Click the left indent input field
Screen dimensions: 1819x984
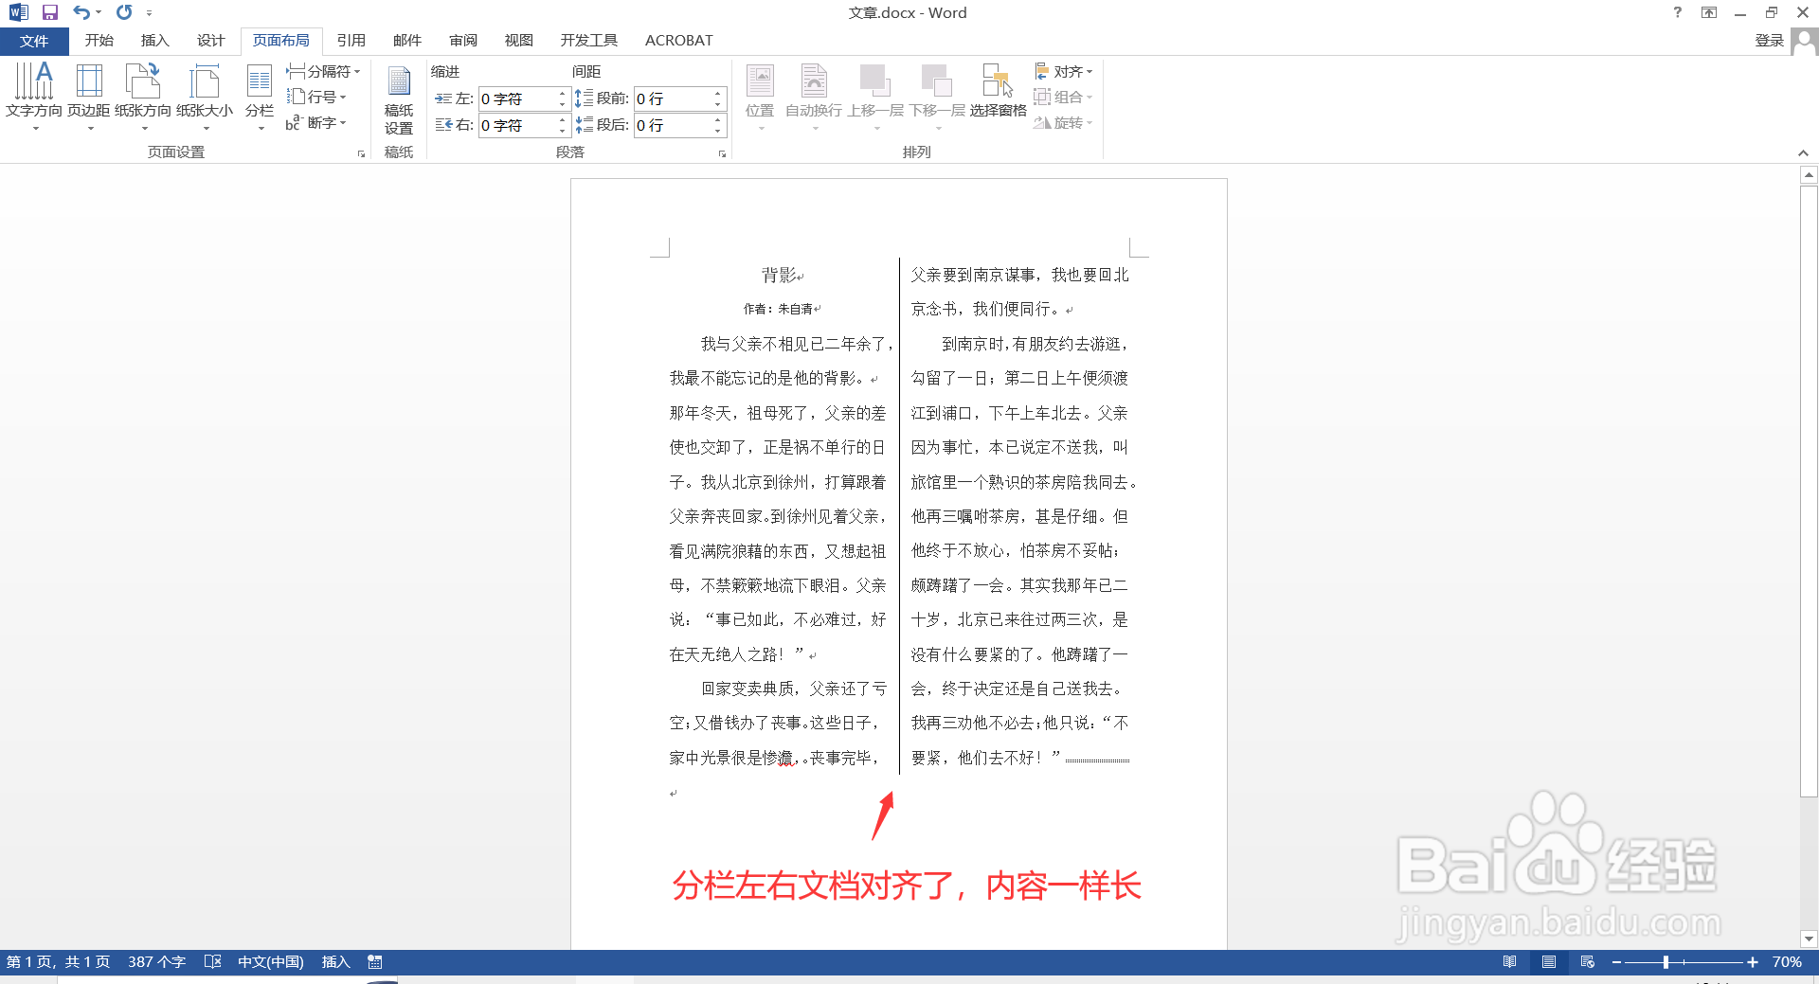pyautogui.click(x=516, y=98)
